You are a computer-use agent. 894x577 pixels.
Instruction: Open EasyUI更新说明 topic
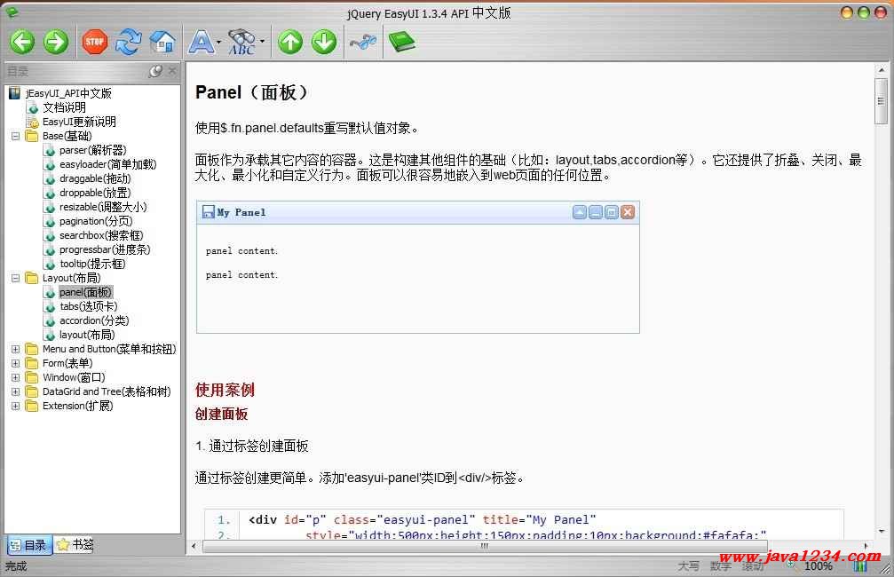click(79, 122)
